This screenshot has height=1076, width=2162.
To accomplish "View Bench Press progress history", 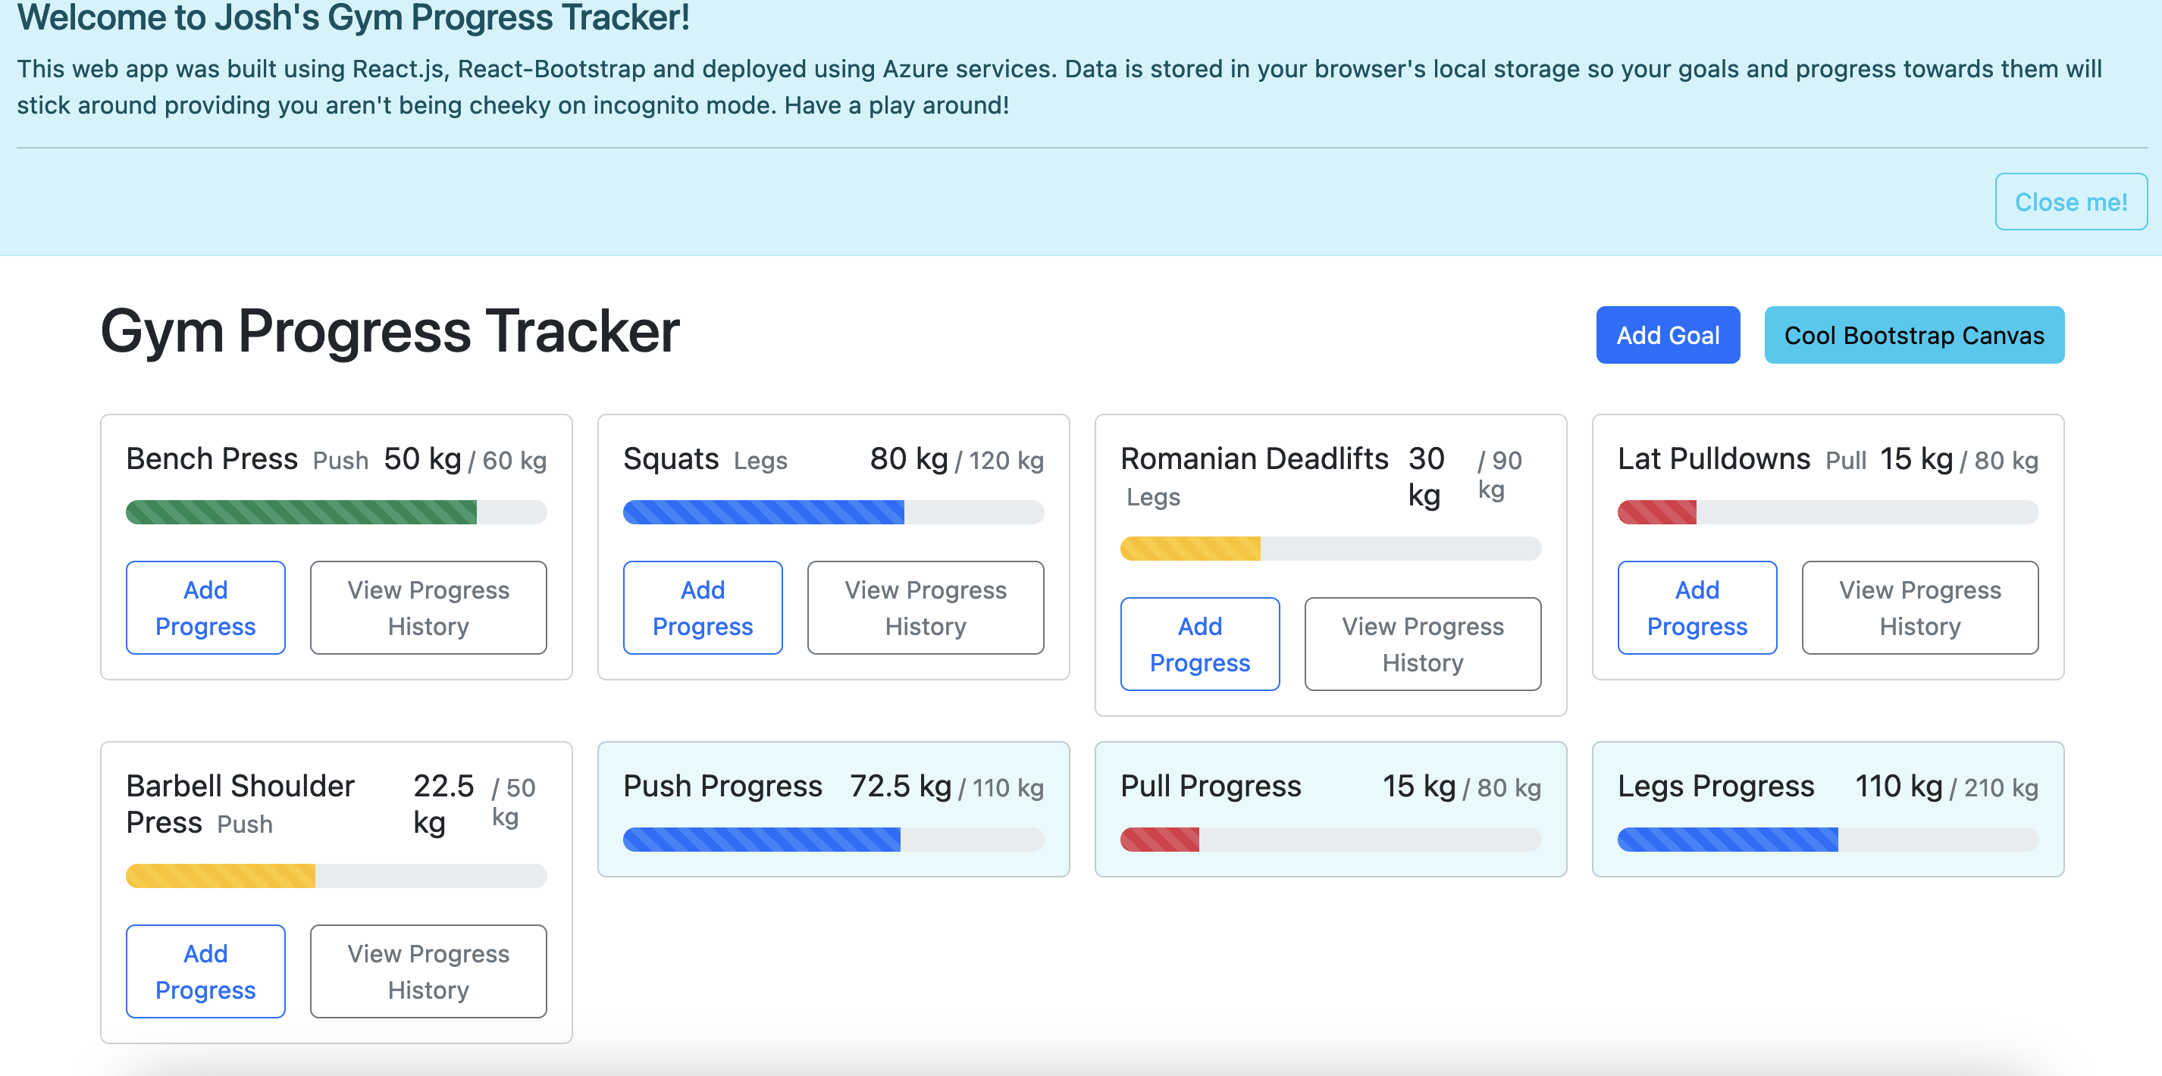I will (x=428, y=607).
